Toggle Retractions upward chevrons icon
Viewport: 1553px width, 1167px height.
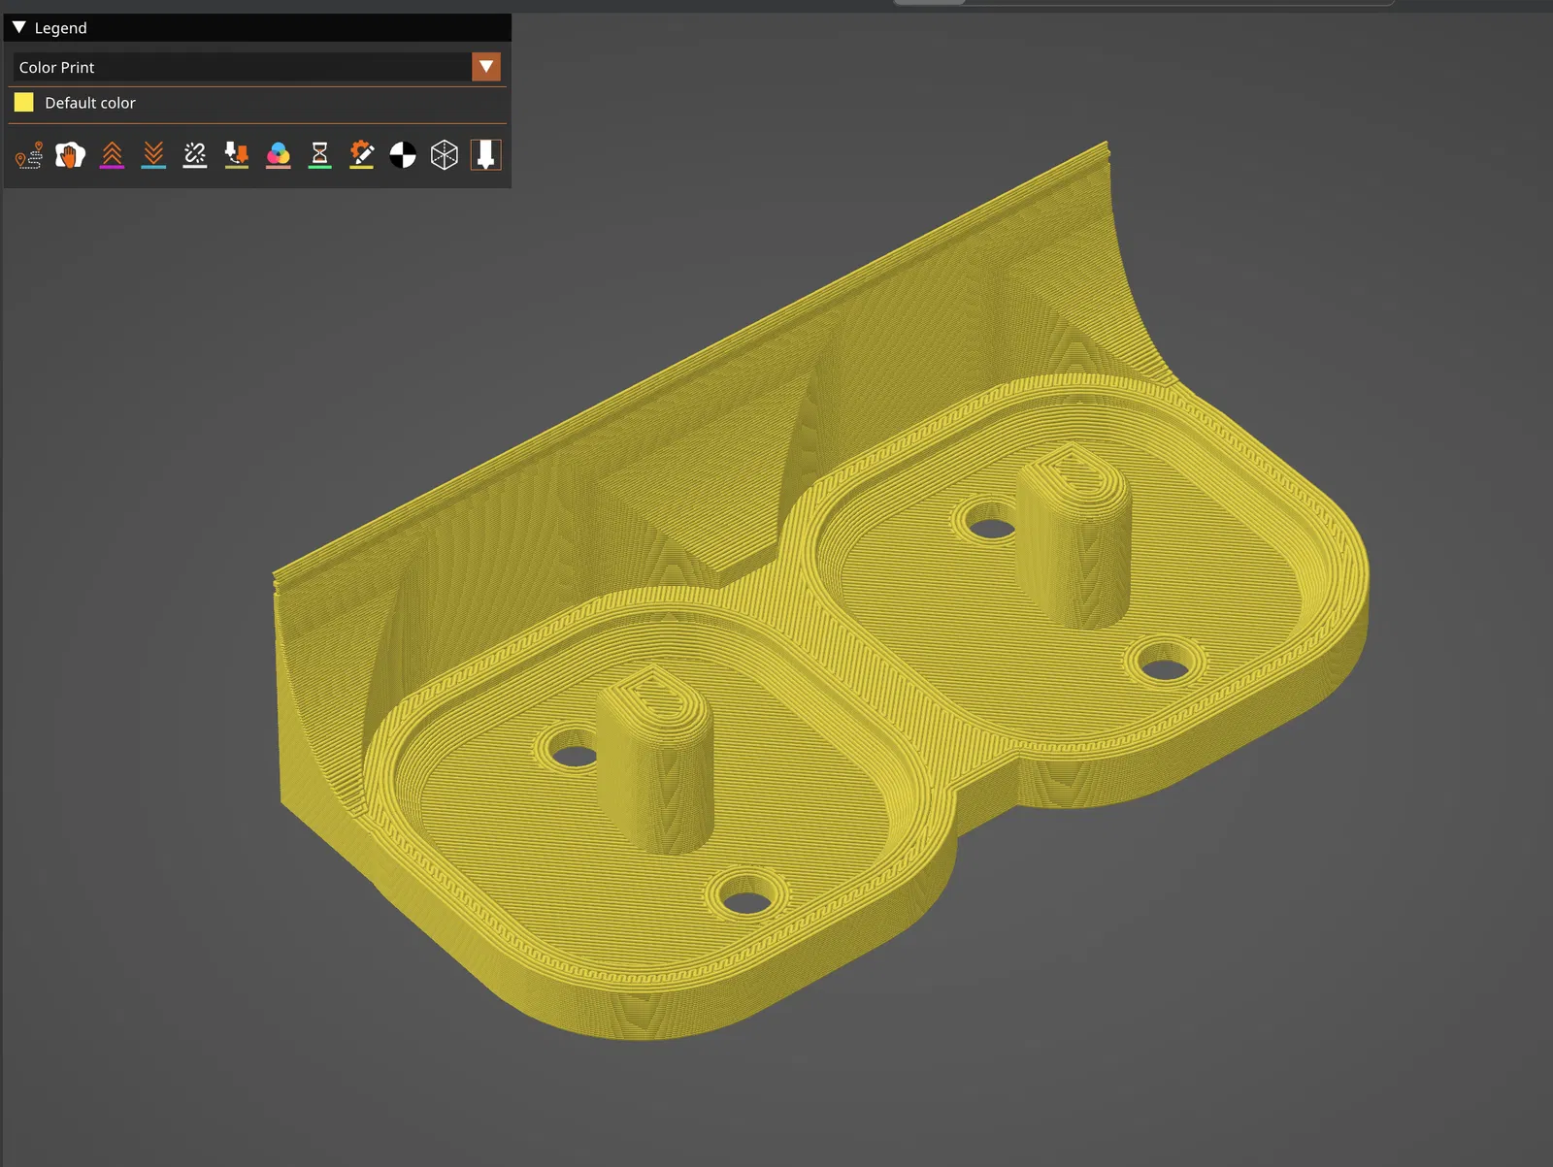click(112, 155)
